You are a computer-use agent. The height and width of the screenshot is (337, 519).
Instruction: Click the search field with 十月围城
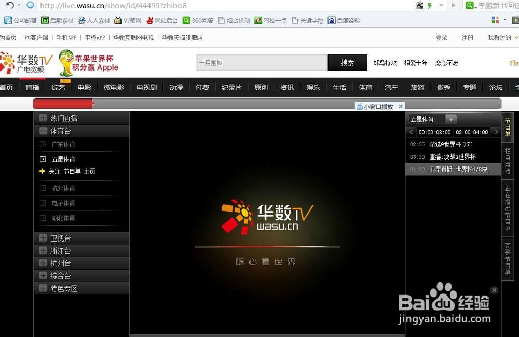tap(262, 63)
